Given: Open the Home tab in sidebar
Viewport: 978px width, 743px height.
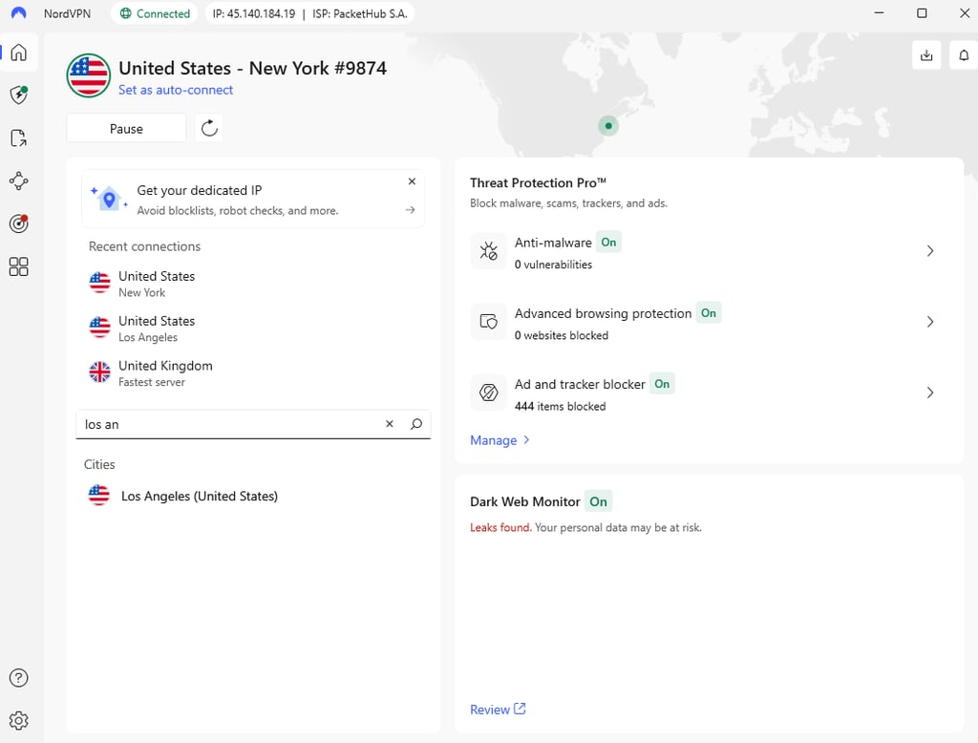Looking at the screenshot, I should point(19,52).
